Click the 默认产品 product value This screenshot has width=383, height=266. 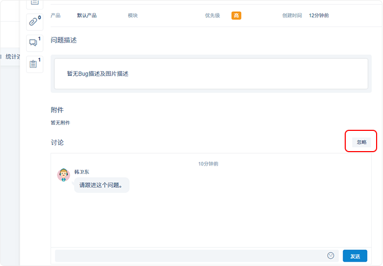coord(87,15)
